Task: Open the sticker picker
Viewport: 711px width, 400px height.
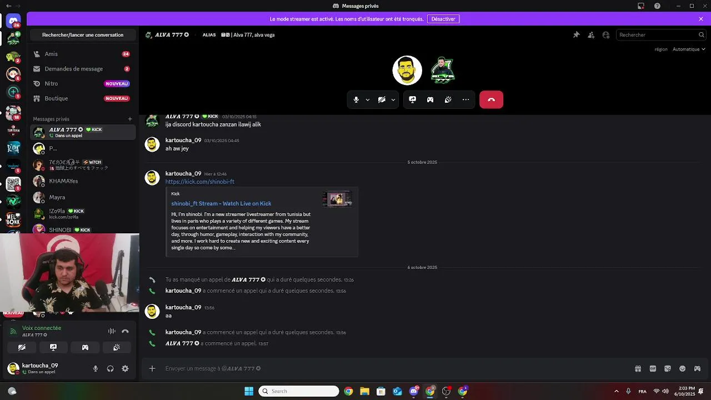Action: [x=668, y=368]
